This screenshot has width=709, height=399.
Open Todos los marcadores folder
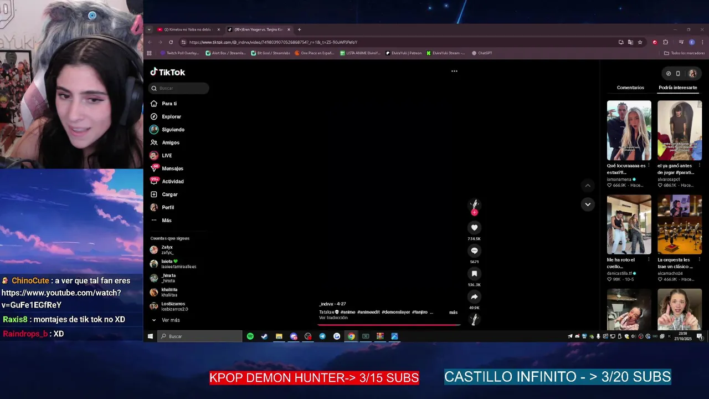click(685, 53)
